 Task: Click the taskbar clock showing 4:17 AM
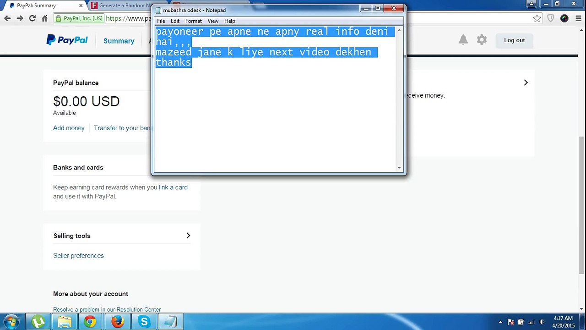(563, 322)
